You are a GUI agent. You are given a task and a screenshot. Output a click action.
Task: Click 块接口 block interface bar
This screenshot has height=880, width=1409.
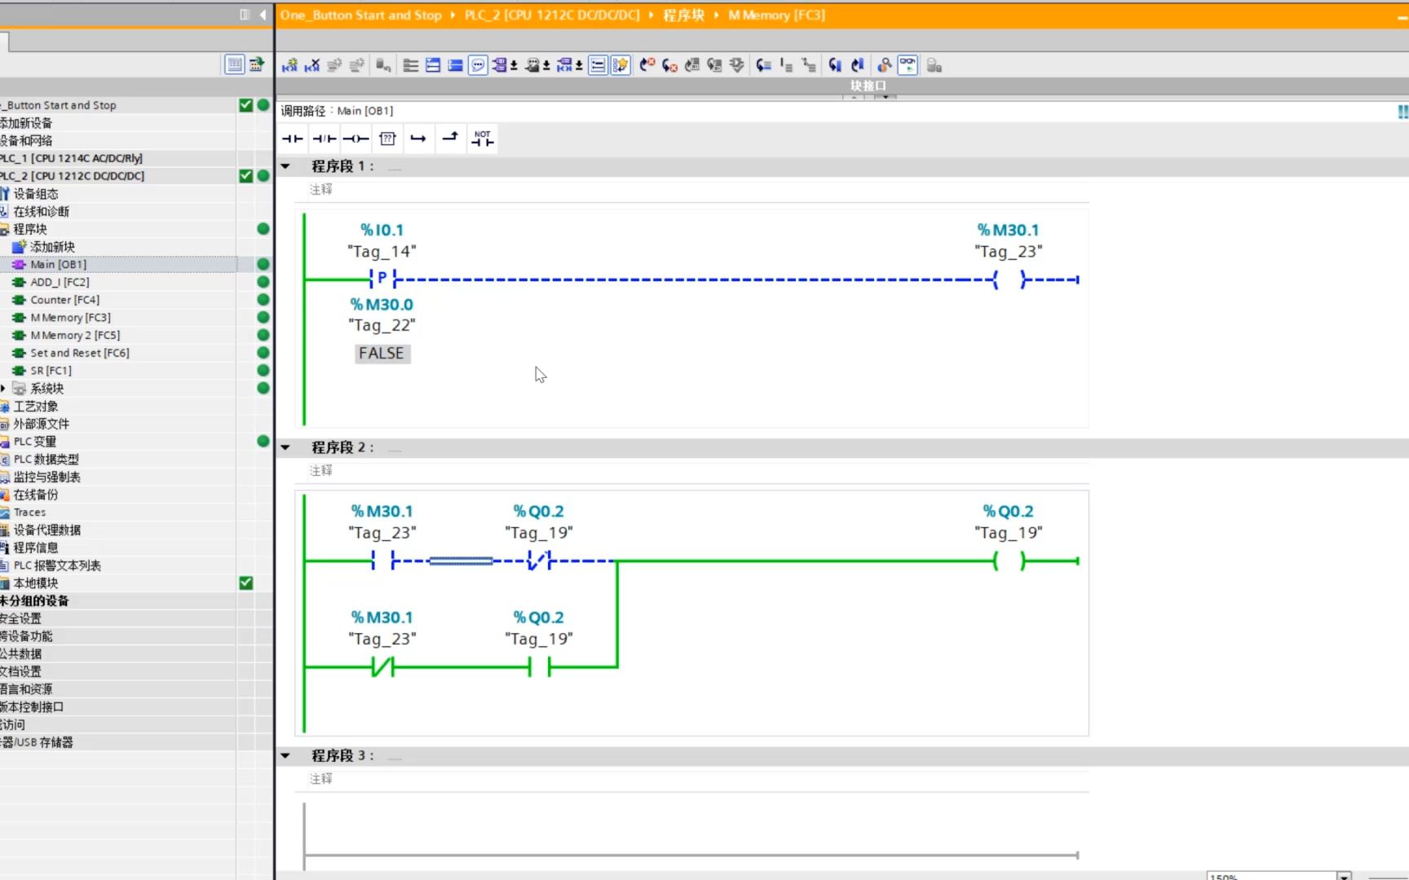click(868, 86)
